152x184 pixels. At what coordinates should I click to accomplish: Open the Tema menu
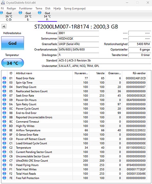click(x=39, y=8)
